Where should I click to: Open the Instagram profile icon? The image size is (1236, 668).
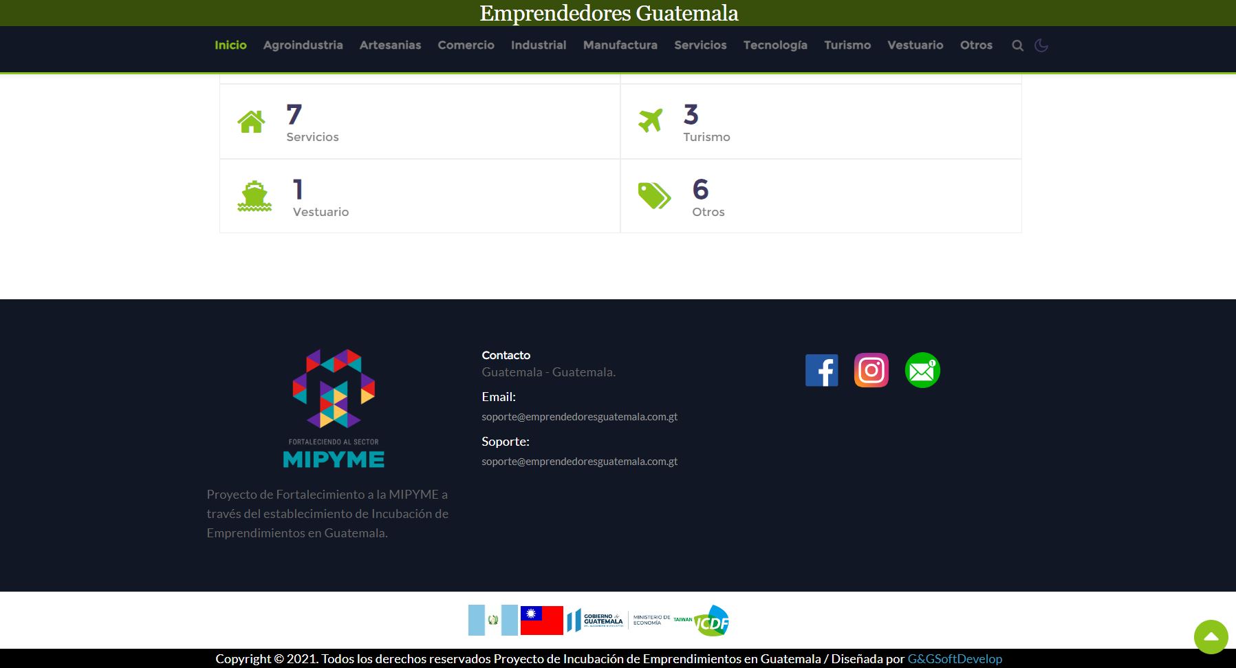pos(871,370)
